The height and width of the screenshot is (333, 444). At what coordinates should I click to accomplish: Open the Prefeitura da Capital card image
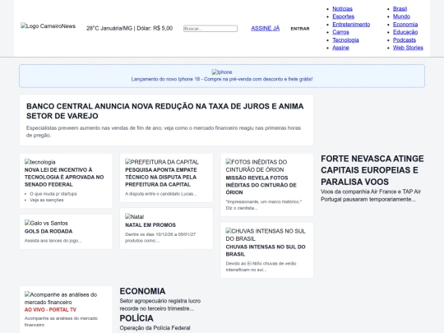pyautogui.click(x=162, y=162)
